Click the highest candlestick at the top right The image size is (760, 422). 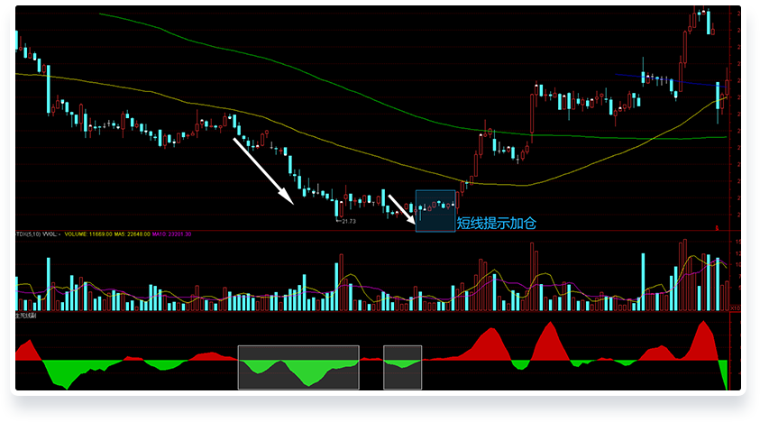[x=700, y=13]
